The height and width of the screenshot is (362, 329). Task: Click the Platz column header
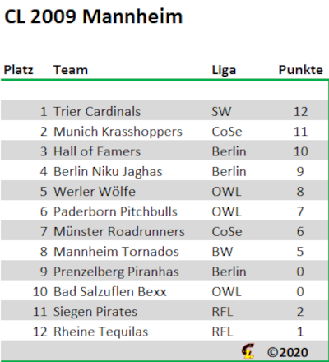[x=18, y=70]
